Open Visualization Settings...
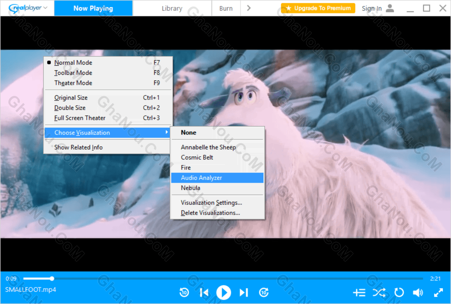This screenshot has width=451, height=304. tap(217, 203)
